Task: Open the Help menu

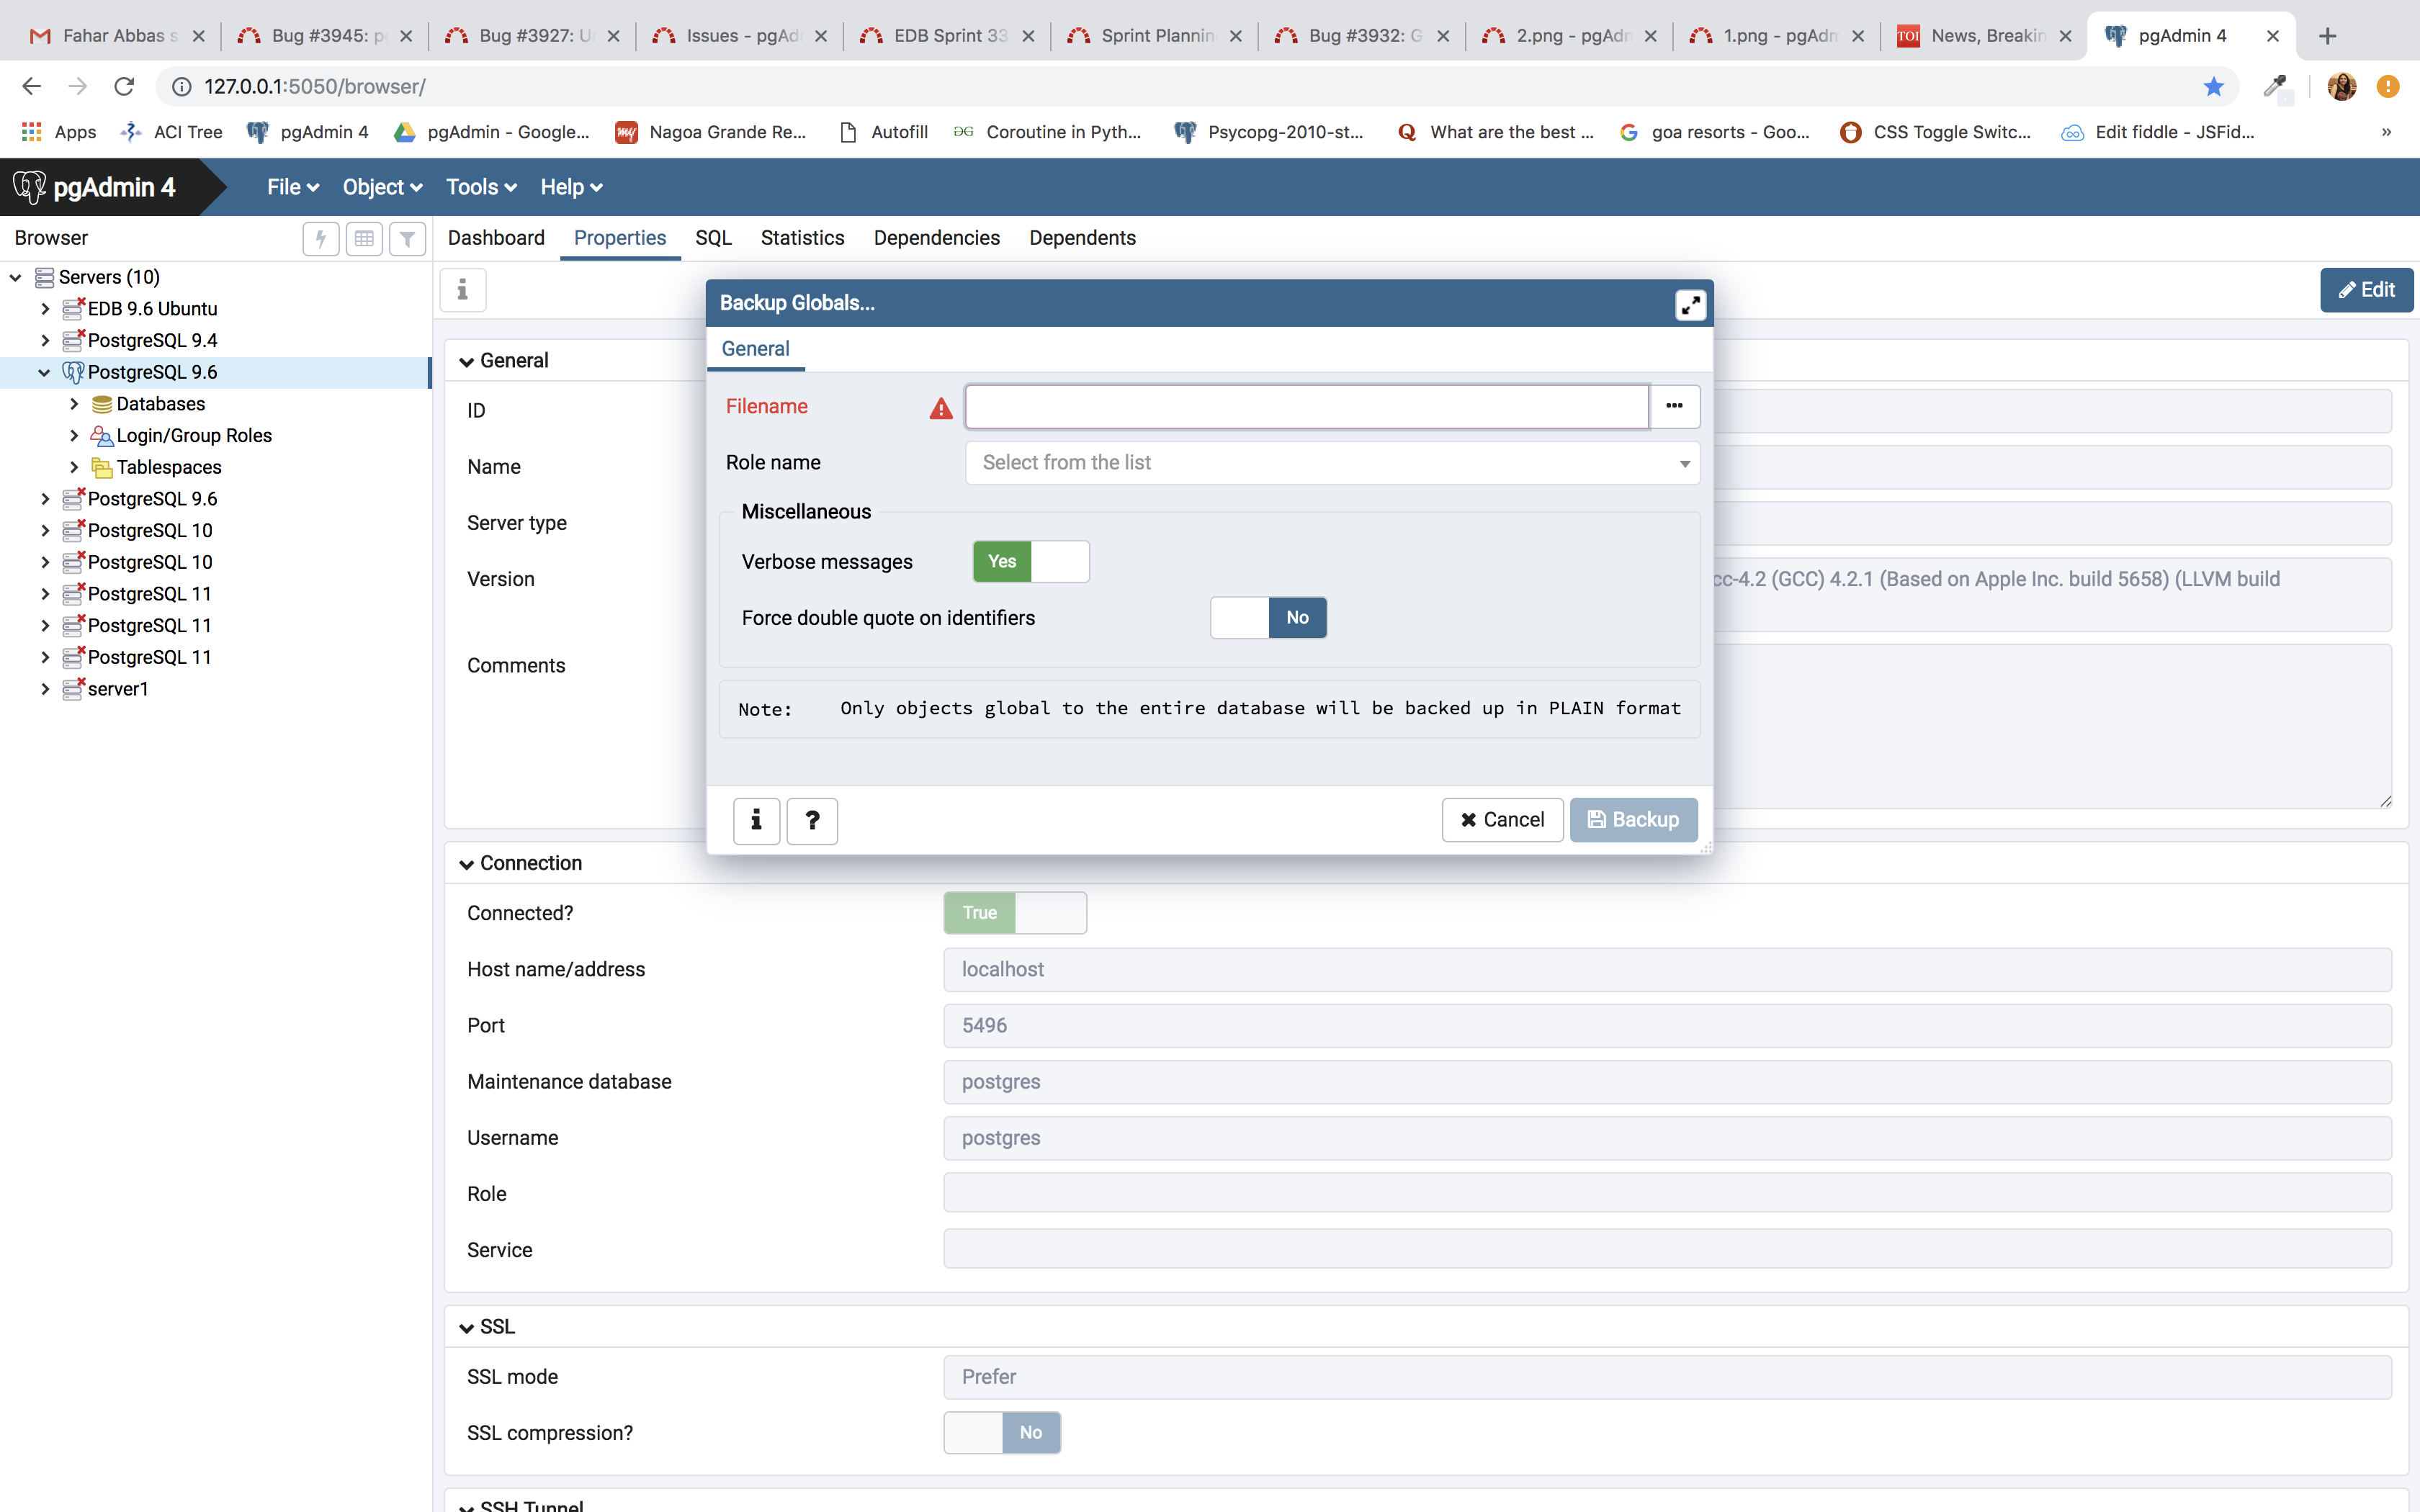Action: (571, 187)
